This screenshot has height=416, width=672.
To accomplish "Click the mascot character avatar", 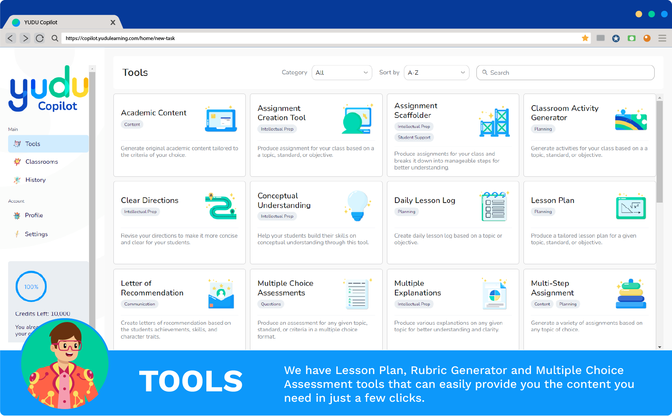I will (65, 364).
